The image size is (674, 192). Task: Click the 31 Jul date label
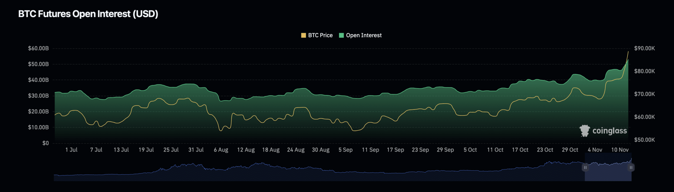[196, 150]
